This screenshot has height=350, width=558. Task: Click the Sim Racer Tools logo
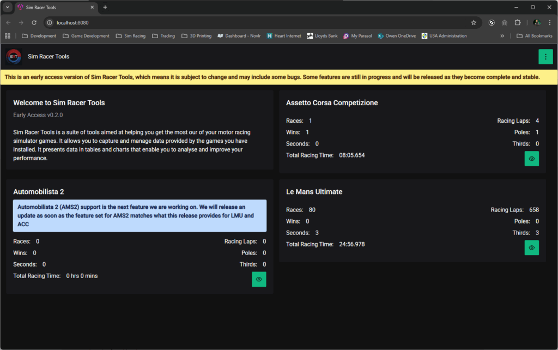[x=14, y=57]
